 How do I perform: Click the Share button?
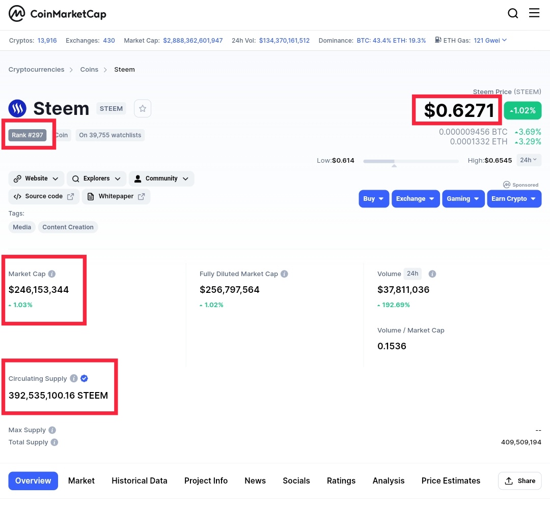pos(520,481)
